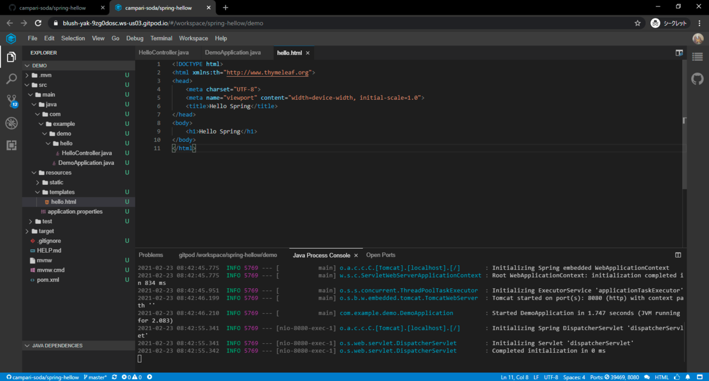Open application.properties in the explorer
709x381 pixels.
[x=75, y=211]
